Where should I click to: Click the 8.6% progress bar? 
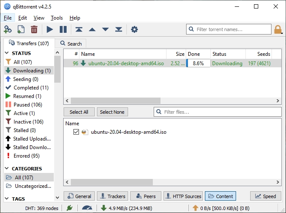pos(198,63)
